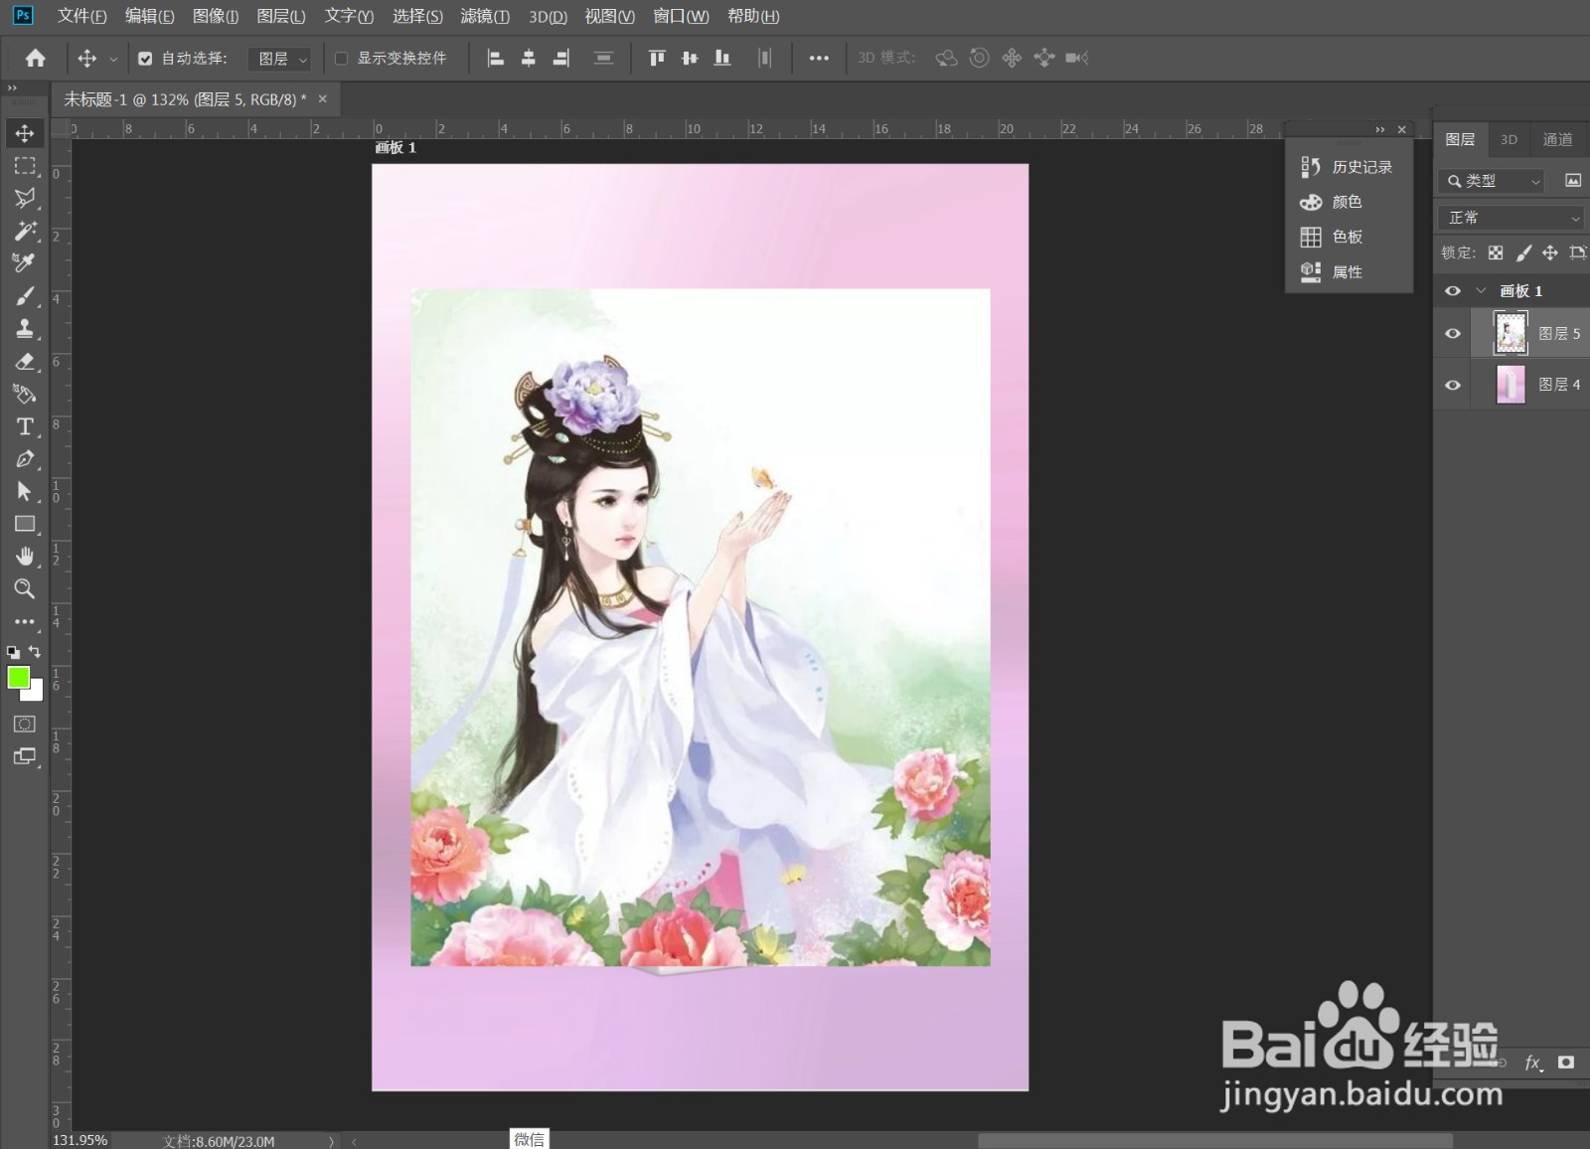
Task: Add a layer mask
Action: coord(1566,1063)
